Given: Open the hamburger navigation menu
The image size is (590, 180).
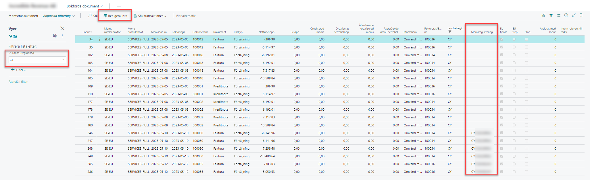Looking at the screenshot, I should (119, 6).
